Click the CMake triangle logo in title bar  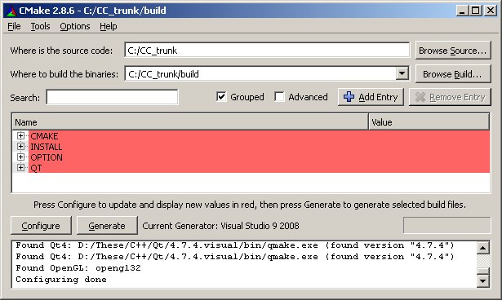point(11,11)
